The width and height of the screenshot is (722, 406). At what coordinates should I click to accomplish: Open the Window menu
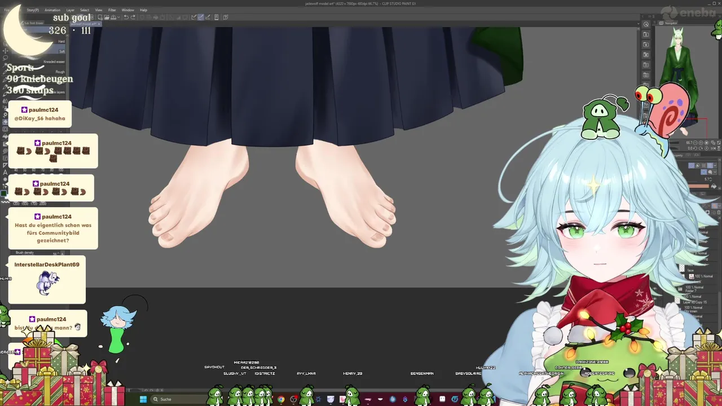click(x=128, y=10)
